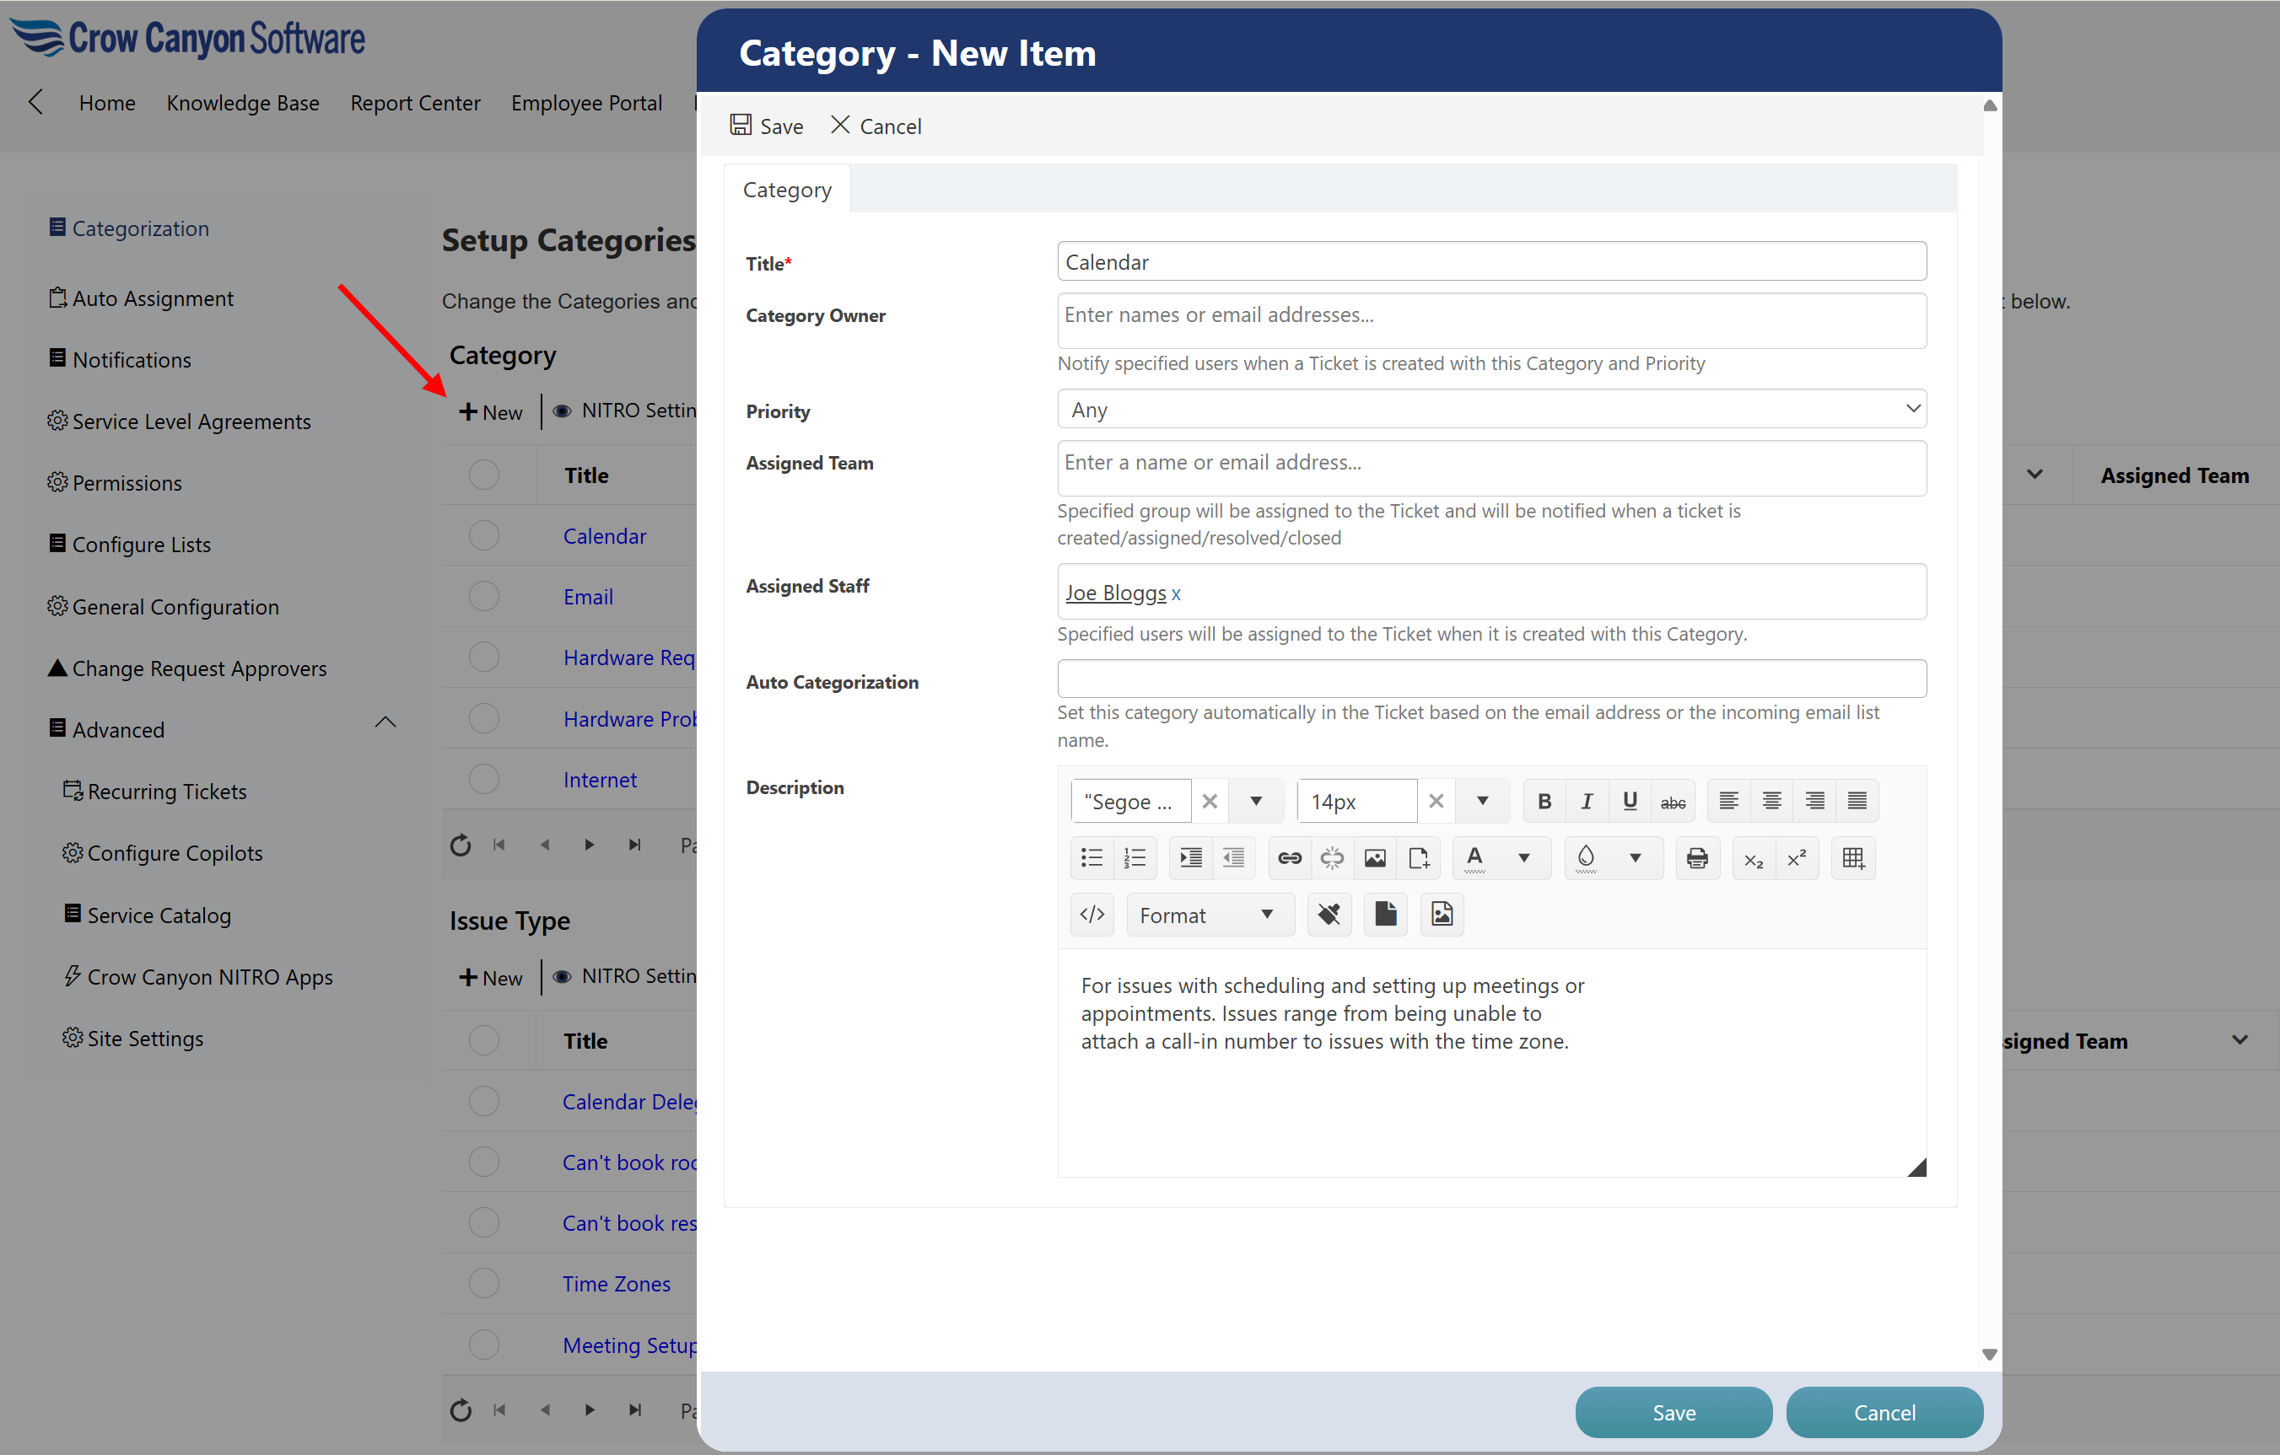Click the bottom Save button
The image size is (2280, 1455).
(x=1673, y=1412)
